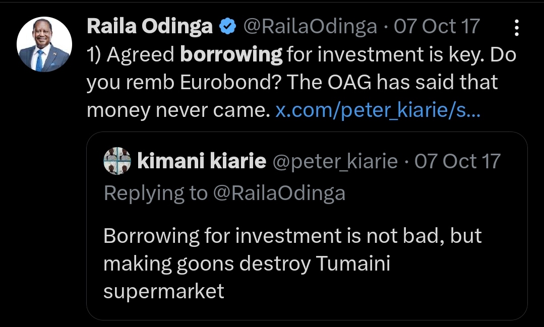Click the quoted tweet's 07 Oct 17 date
Image resolution: width=544 pixels, height=327 pixels.
click(x=457, y=161)
